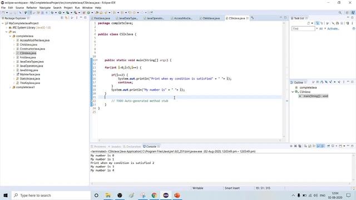Open the New wizard dropdown arrow
Viewport: 356px width, 200px height.
click(7, 13)
